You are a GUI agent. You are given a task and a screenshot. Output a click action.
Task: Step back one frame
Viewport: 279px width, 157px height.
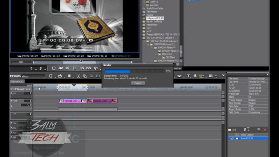67,68
